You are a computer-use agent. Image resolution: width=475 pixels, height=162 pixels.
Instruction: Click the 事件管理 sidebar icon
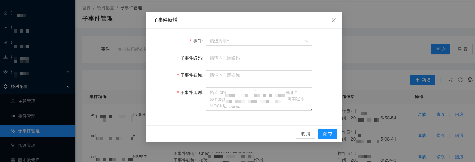[x=13, y=116]
